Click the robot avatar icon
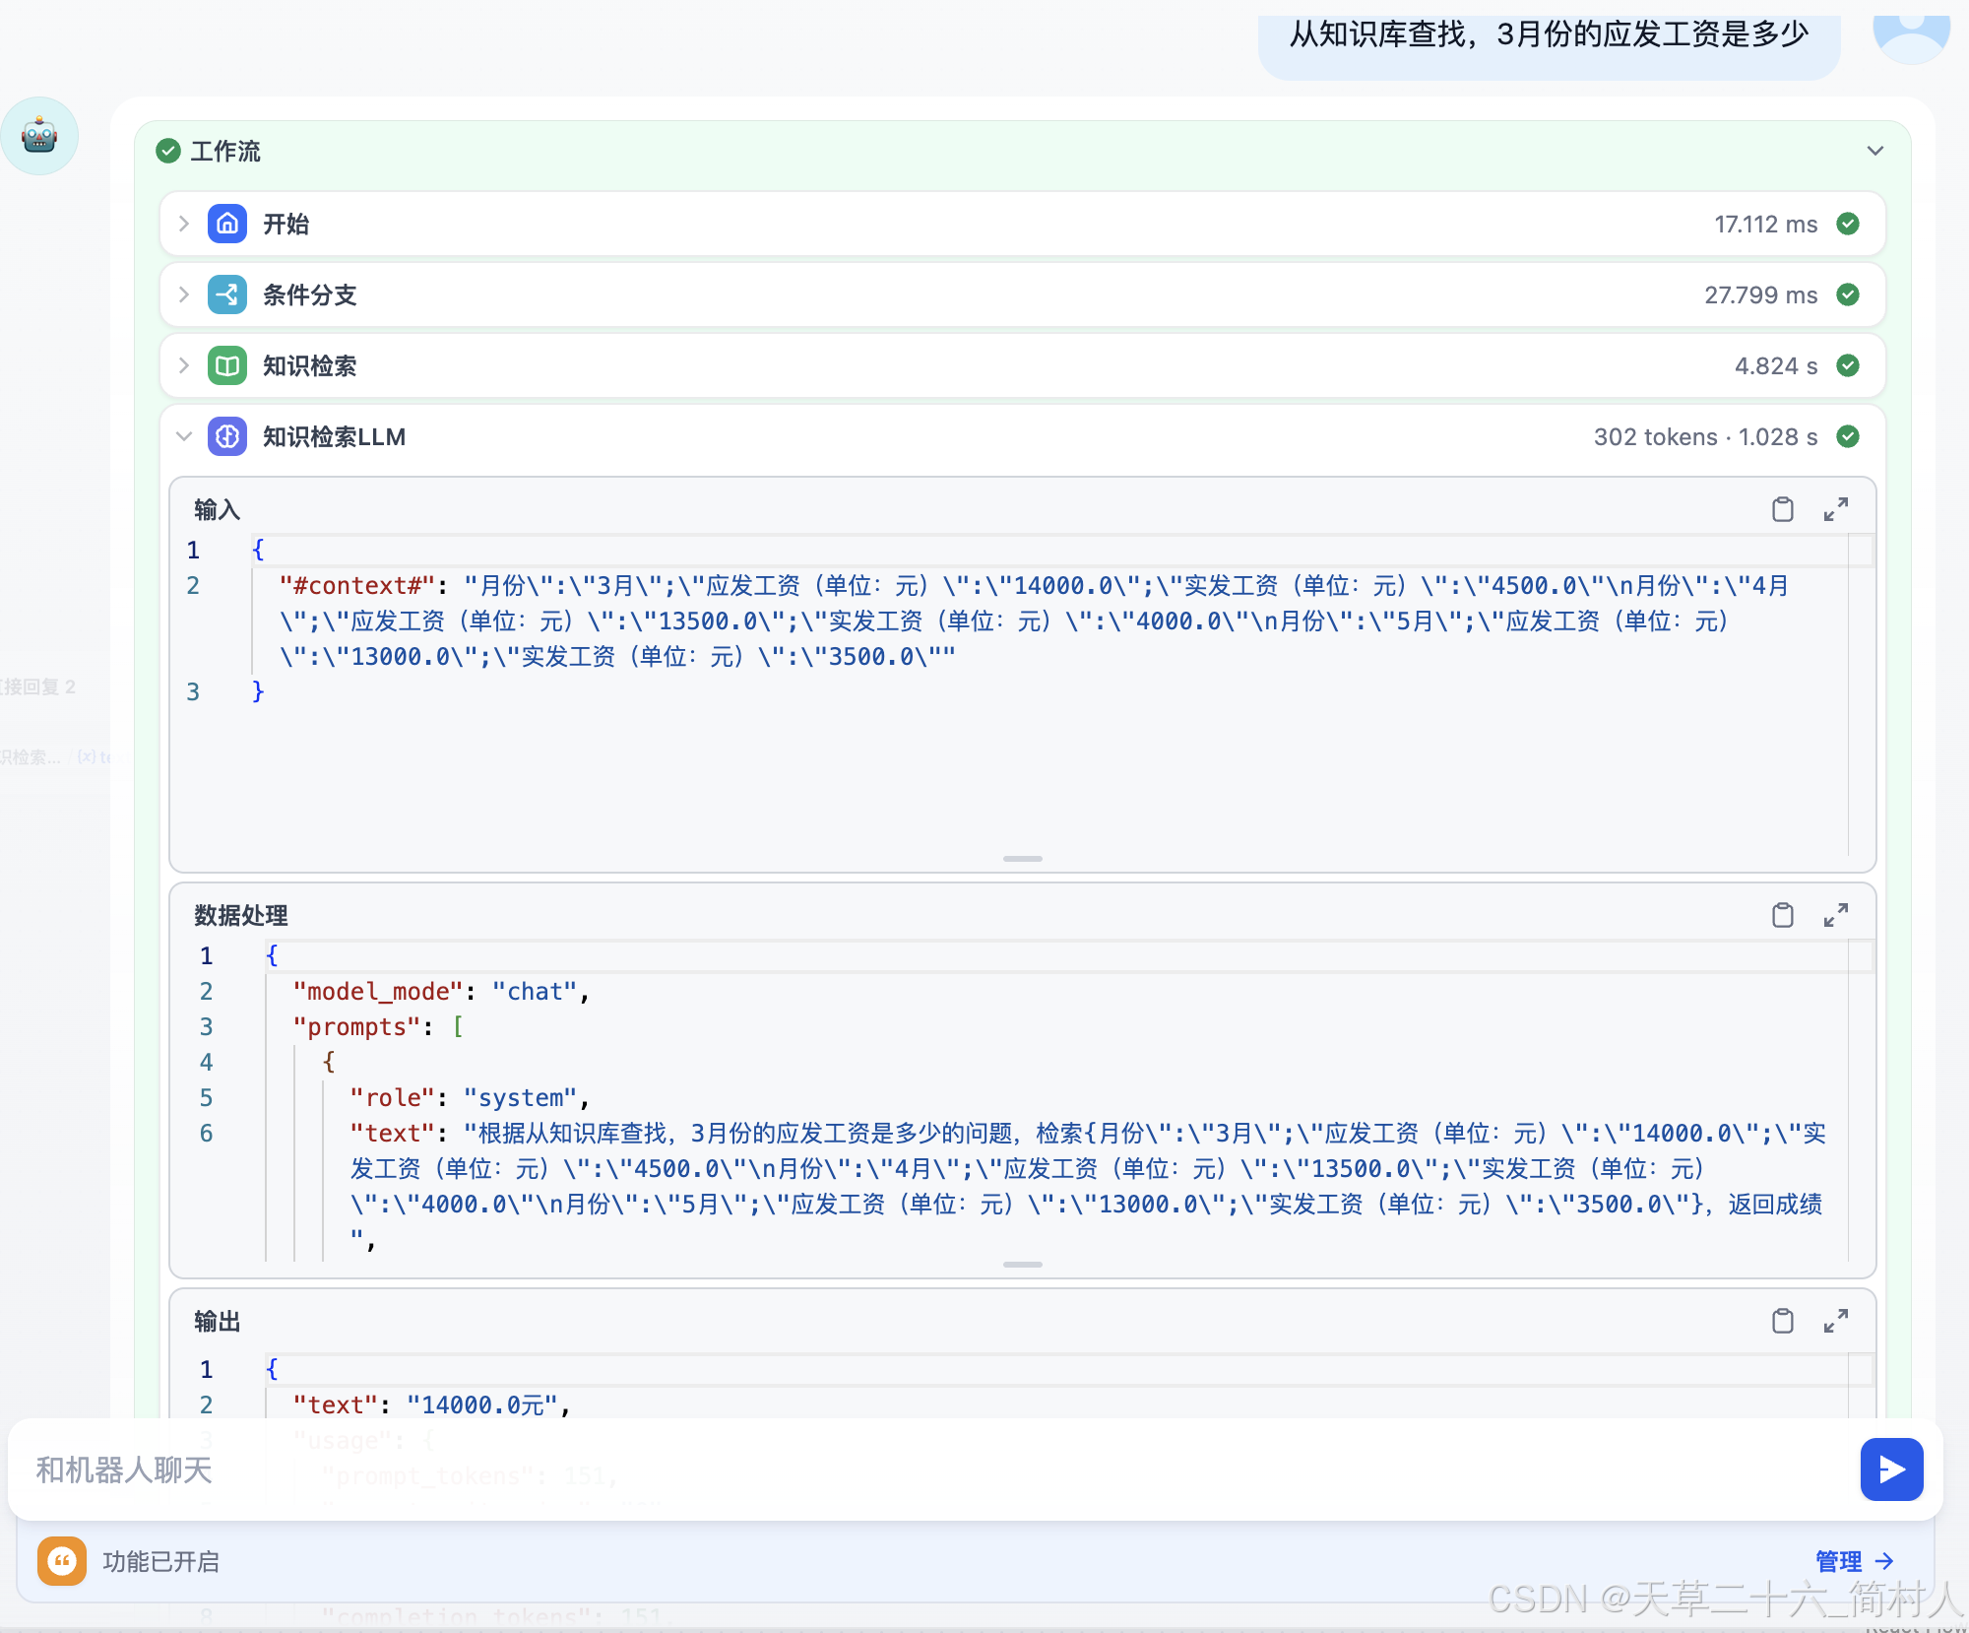The height and width of the screenshot is (1633, 1969). tap(39, 136)
